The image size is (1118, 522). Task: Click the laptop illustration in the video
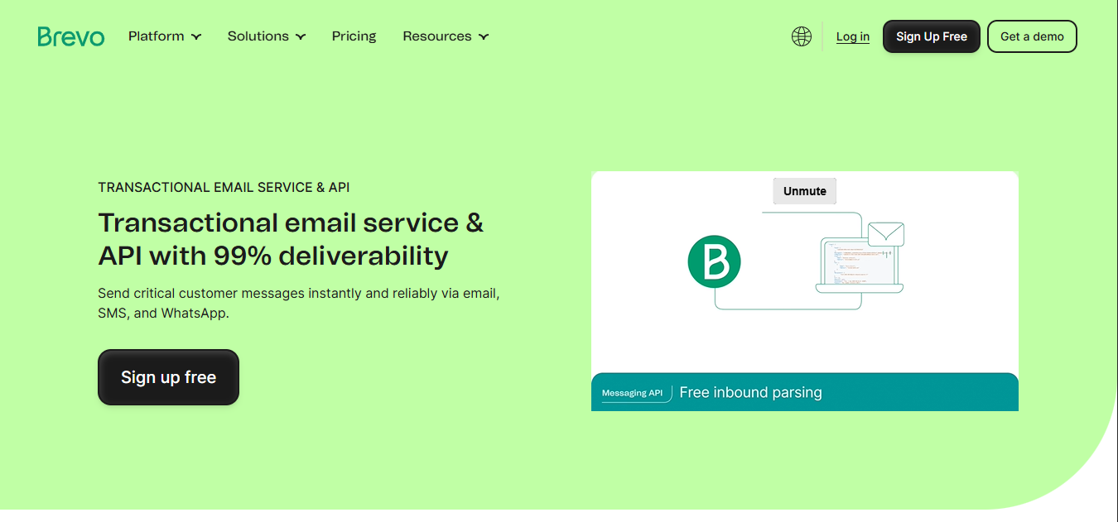(859, 266)
